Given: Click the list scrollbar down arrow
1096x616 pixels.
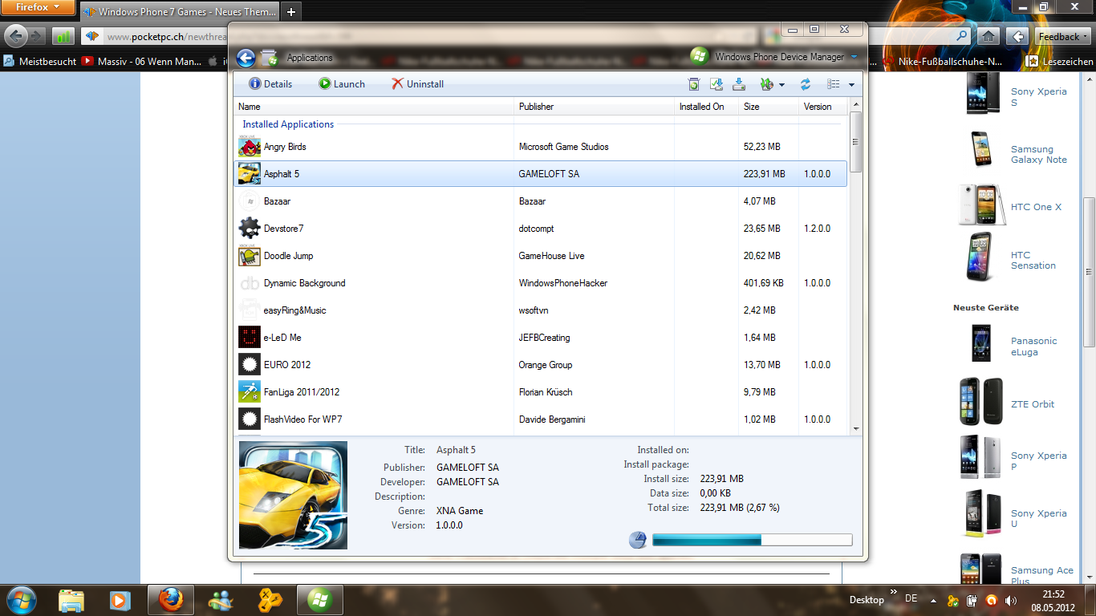Looking at the screenshot, I should click(856, 429).
